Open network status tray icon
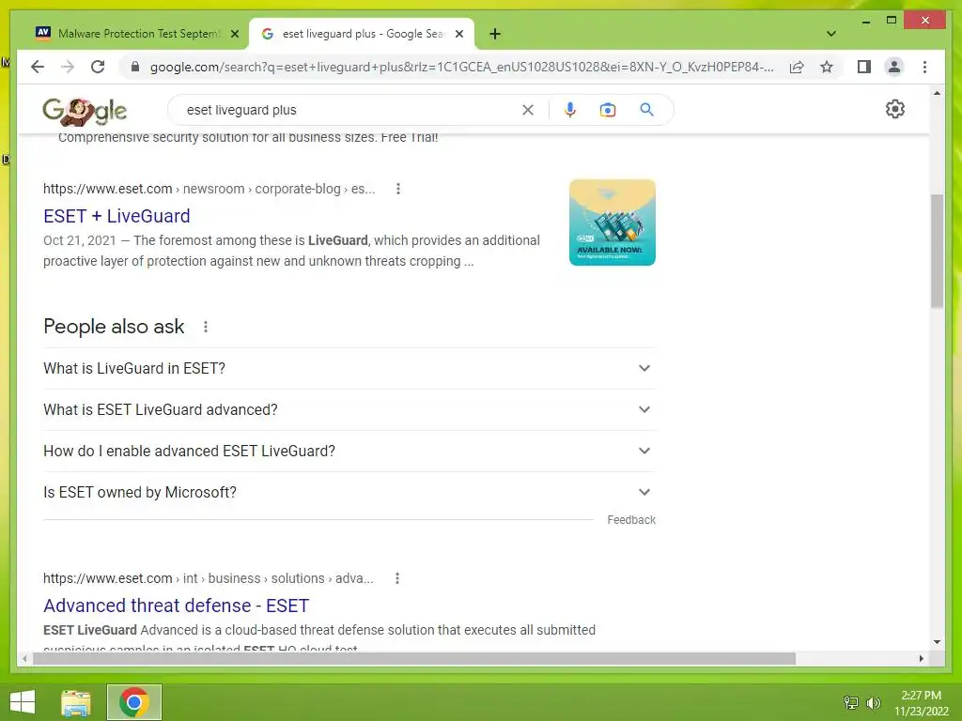 pyautogui.click(x=851, y=702)
